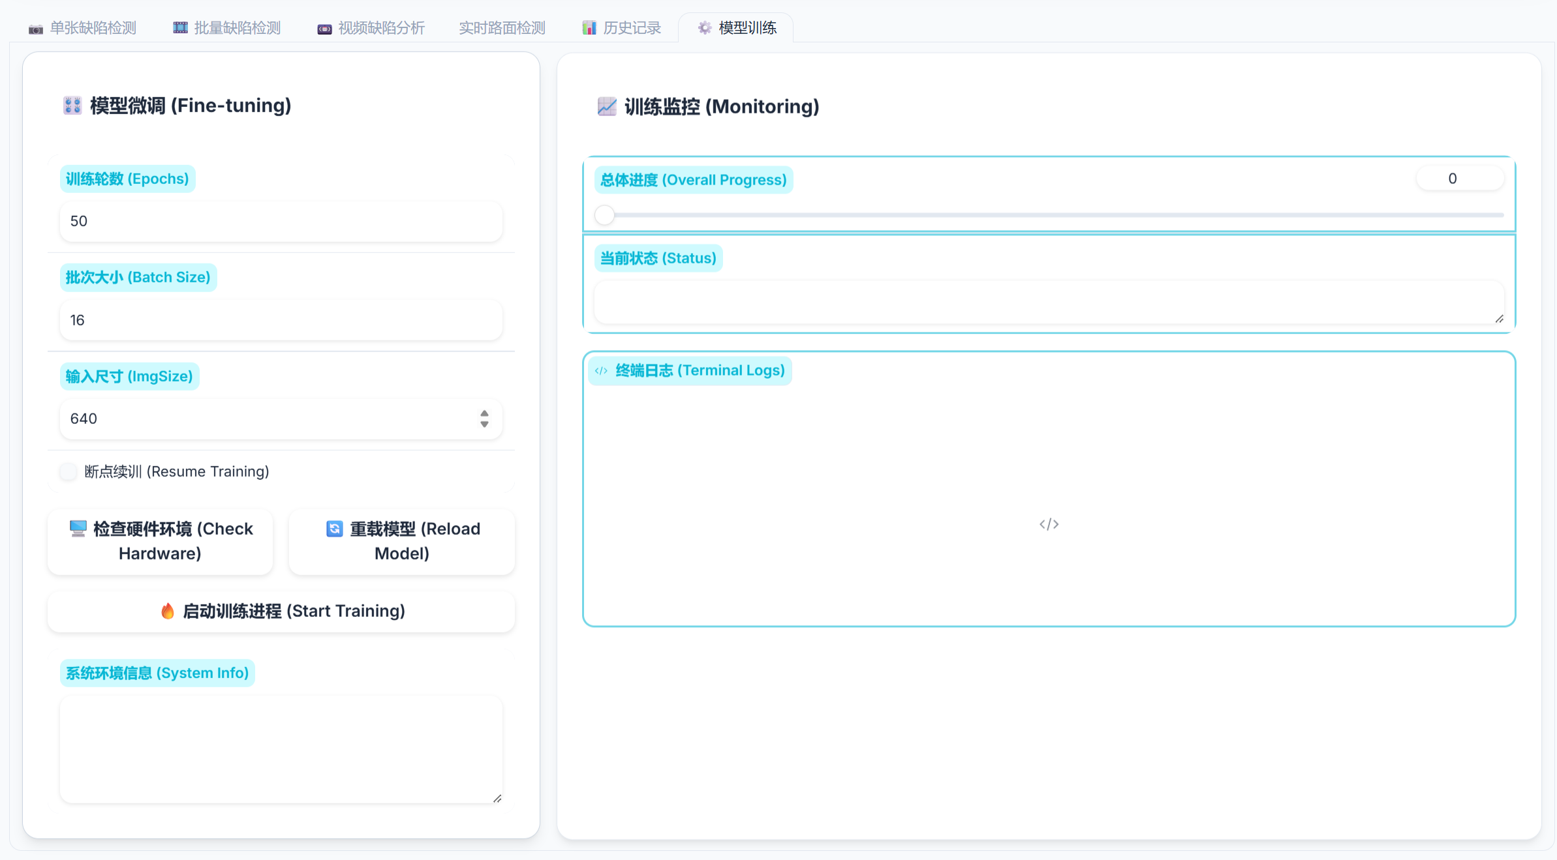Click the gear icon on model training tab
Image resolution: width=1557 pixels, height=860 pixels.
click(x=704, y=28)
